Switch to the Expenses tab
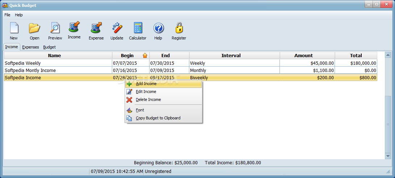This screenshot has width=395, height=178. pos(30,47)
